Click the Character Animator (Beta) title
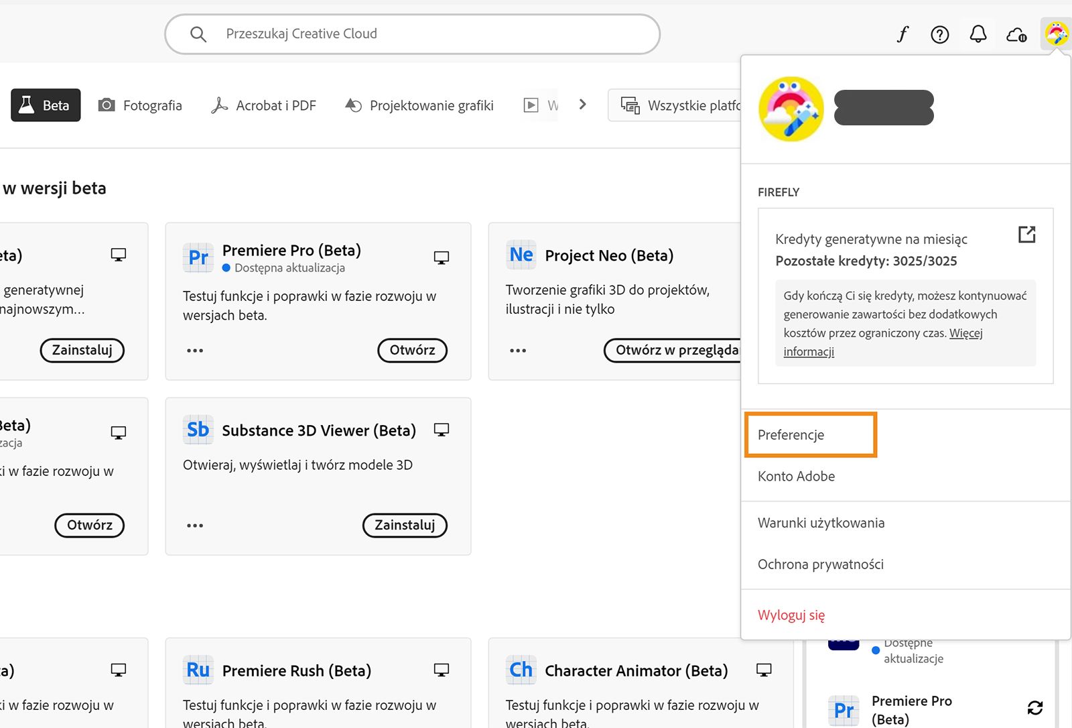 [x=636, y=670]
